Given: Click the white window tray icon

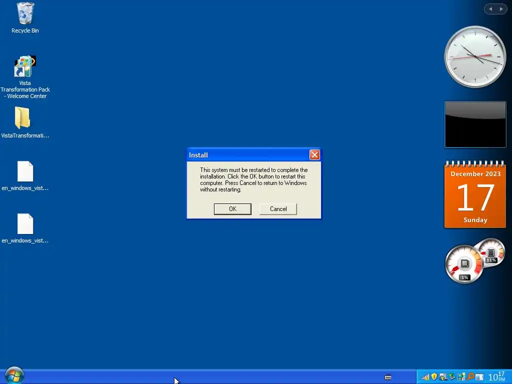Looking at the screenshot, I should point(479,377).
